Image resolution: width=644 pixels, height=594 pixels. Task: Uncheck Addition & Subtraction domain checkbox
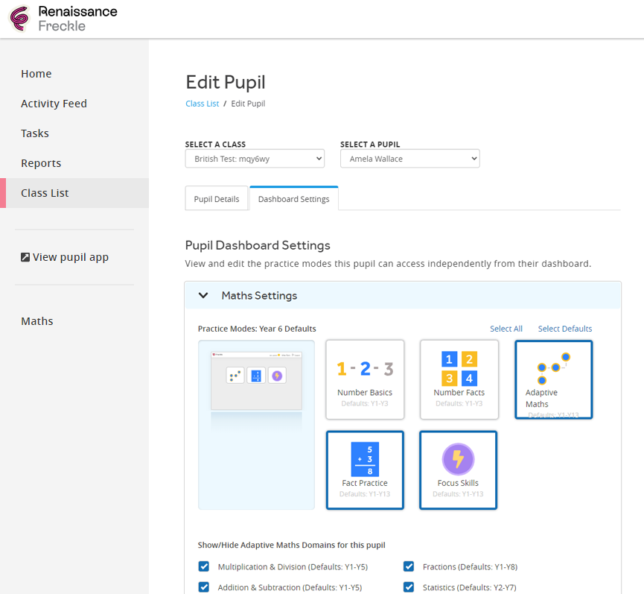(204, 587)
